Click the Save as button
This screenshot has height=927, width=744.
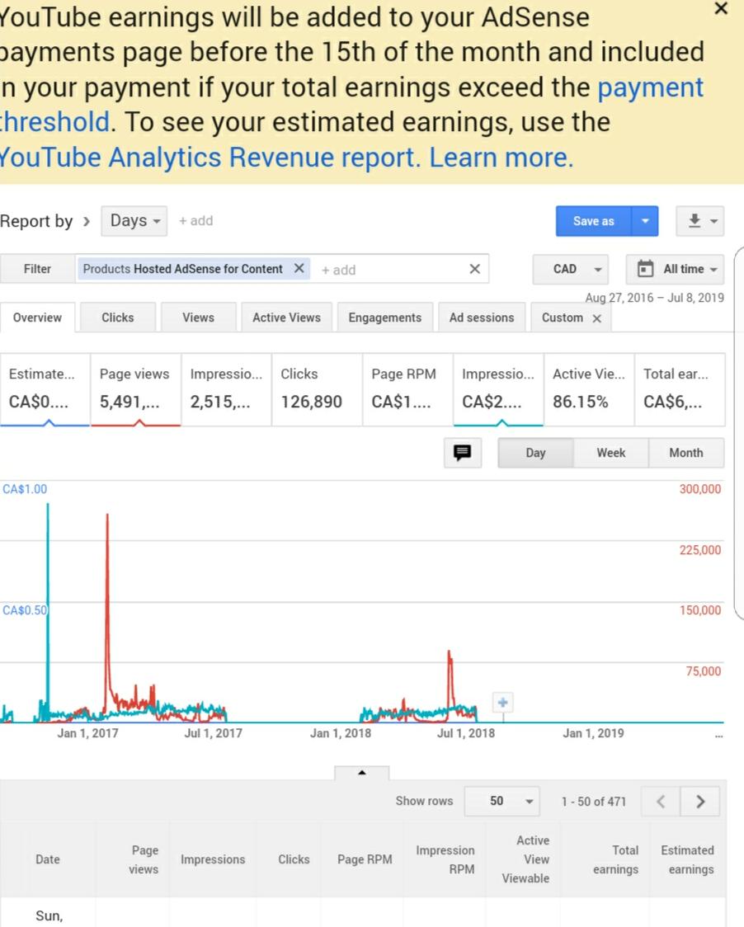(x=593, y=221)
